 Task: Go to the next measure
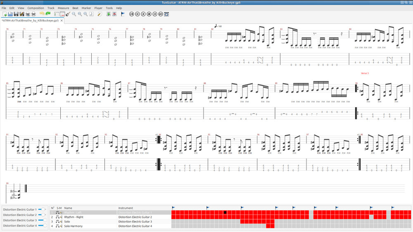coord(155,14)
